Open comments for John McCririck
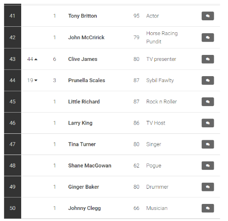This screenshot has height=221, width=228. point(208,37)
